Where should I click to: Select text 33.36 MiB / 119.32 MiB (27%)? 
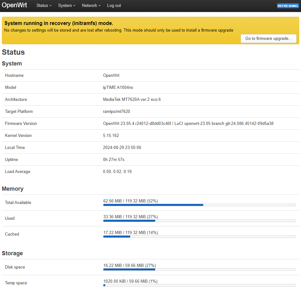(x=131, y=217)
